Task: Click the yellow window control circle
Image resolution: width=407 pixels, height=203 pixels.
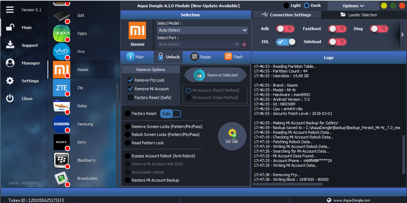Action: [384, 5]
